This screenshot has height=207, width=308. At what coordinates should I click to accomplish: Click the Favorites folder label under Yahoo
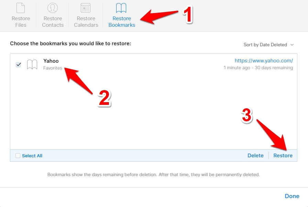(x=53, y=68)
